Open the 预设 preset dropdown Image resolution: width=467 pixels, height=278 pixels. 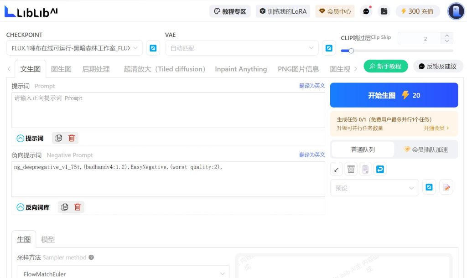(374, 188)
